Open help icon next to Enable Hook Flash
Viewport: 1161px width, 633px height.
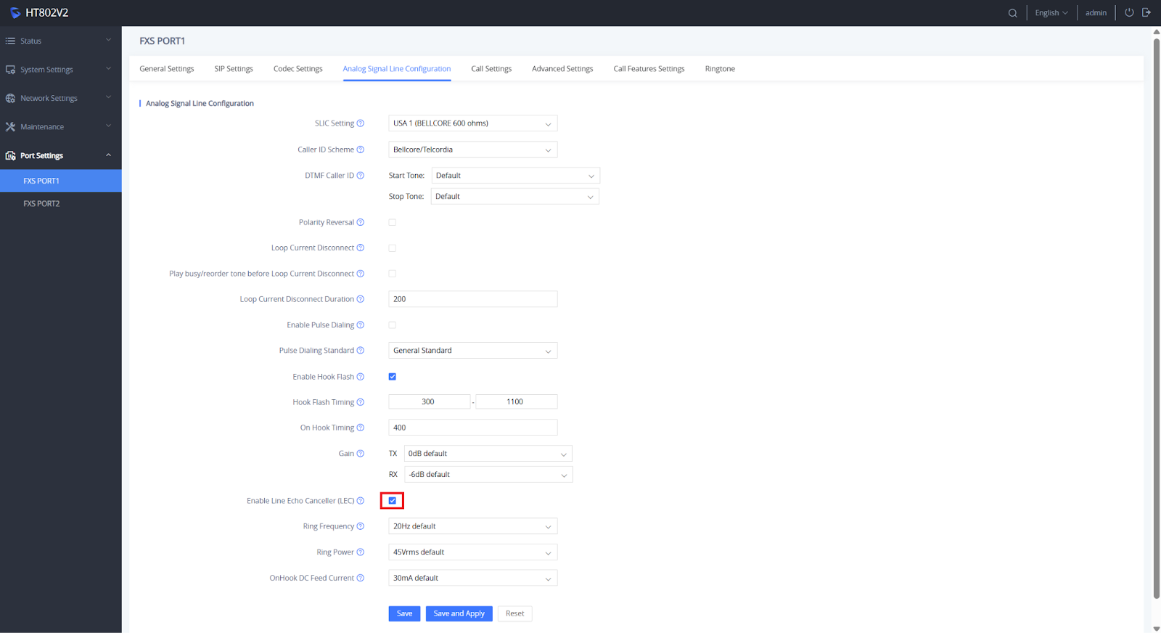coord(360,377)
